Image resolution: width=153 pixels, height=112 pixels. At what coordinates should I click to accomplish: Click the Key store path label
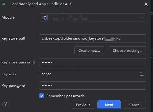coord(14,38)
